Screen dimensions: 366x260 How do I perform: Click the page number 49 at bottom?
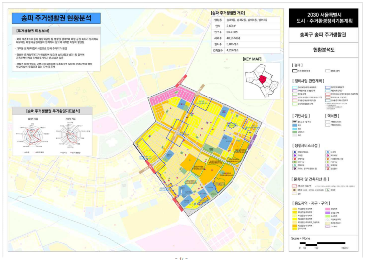pyautogui.click(x=182, y=258)
